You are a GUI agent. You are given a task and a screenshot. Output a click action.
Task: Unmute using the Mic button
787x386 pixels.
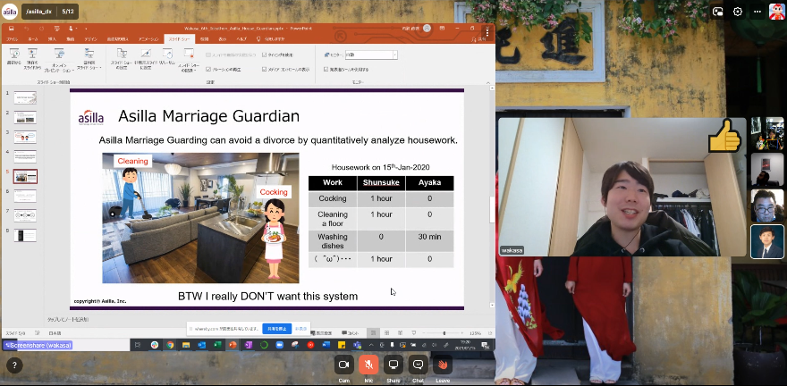368,365
